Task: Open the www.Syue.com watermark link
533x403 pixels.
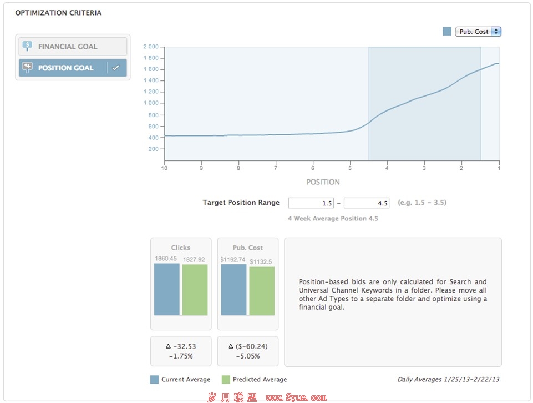Action: pyautogui.click(x=296, y=397)
